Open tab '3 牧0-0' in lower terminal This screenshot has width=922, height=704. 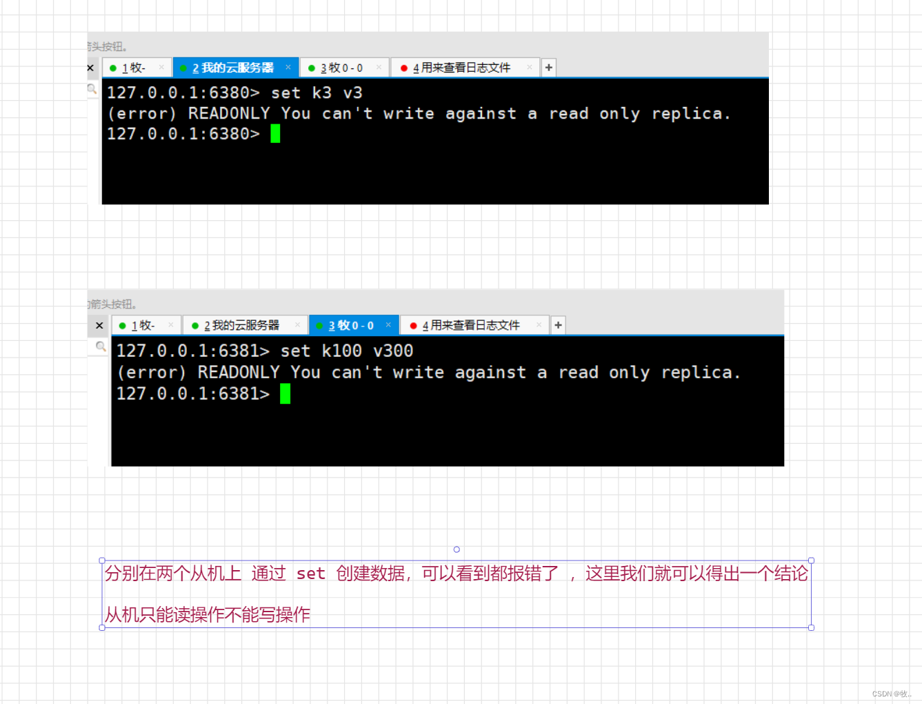pos(354,325)
